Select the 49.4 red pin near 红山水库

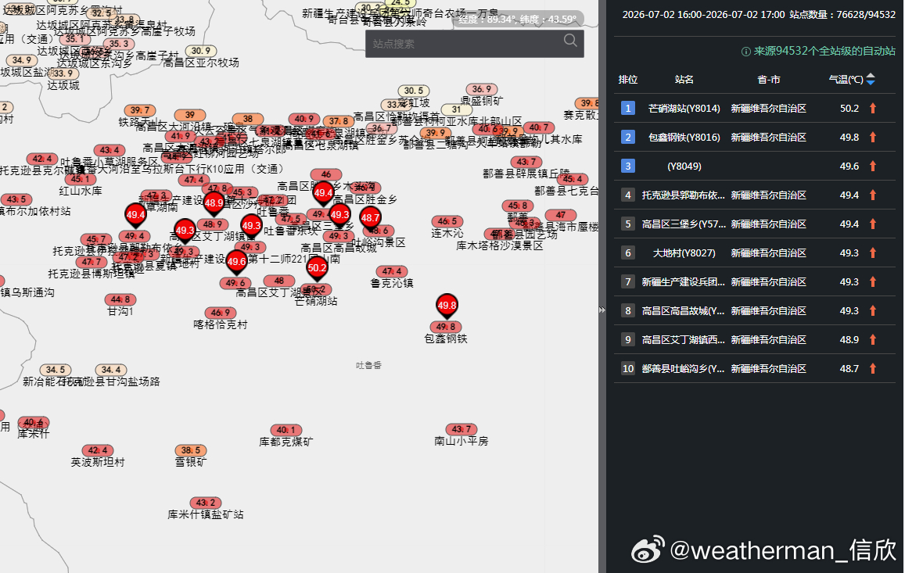pyautogui.click(x=135, y=217)
